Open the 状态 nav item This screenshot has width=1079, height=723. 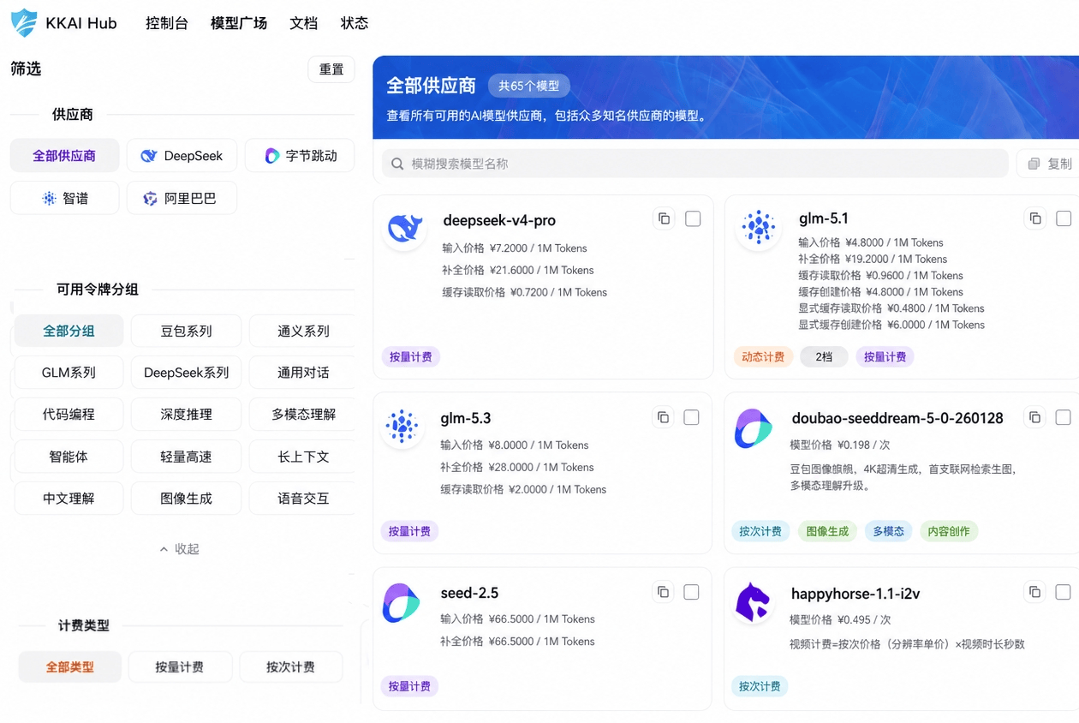coord(355,23)
